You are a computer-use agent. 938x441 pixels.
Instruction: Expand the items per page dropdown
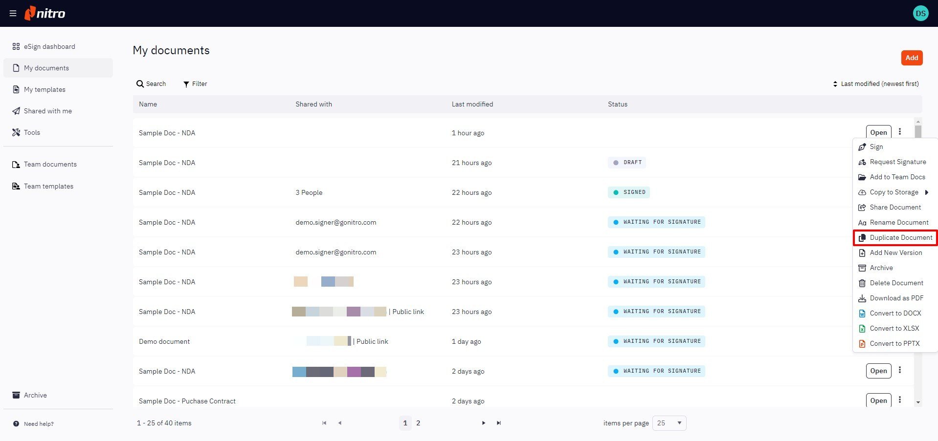click(x=670, y=423)
